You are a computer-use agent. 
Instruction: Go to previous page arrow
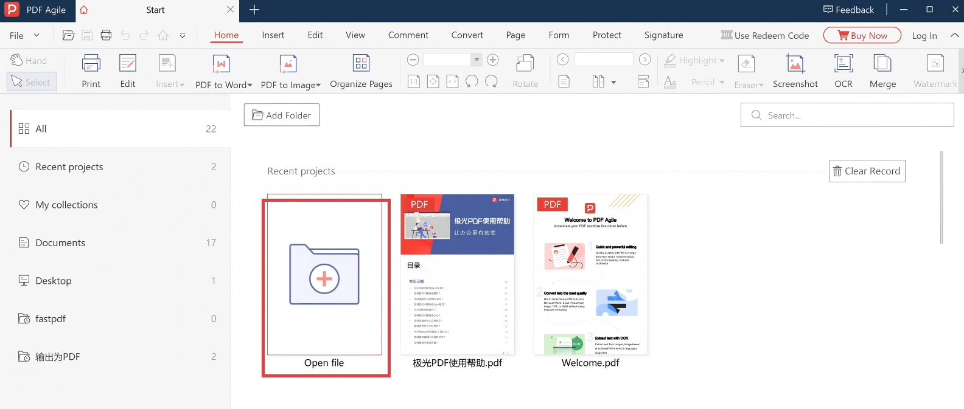pyautogui.click(x=563, y=59)
